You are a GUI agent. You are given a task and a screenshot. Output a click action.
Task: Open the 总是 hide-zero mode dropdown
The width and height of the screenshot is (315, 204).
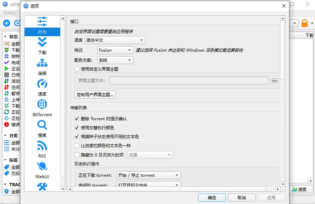pos(150,155)
